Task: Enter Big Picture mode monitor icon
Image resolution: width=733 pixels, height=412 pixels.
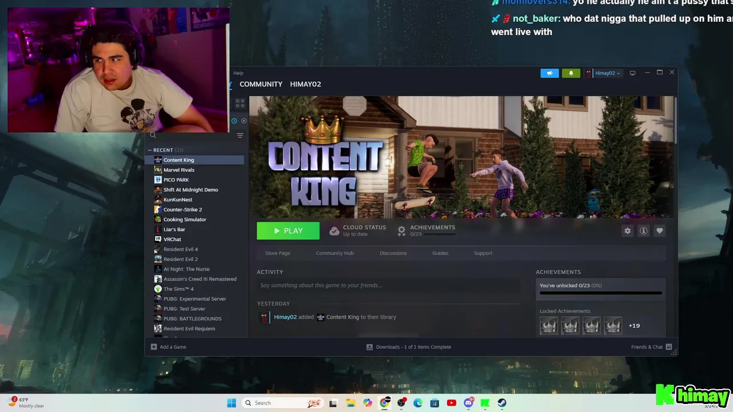Action: [x=632, y=73]
